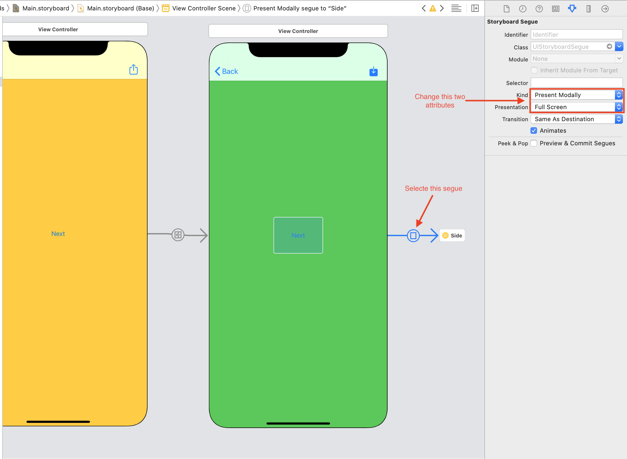This screenshot has height=459, width=627.
Task: Click the download icon on green controller
Action: (x=373, y=72)
